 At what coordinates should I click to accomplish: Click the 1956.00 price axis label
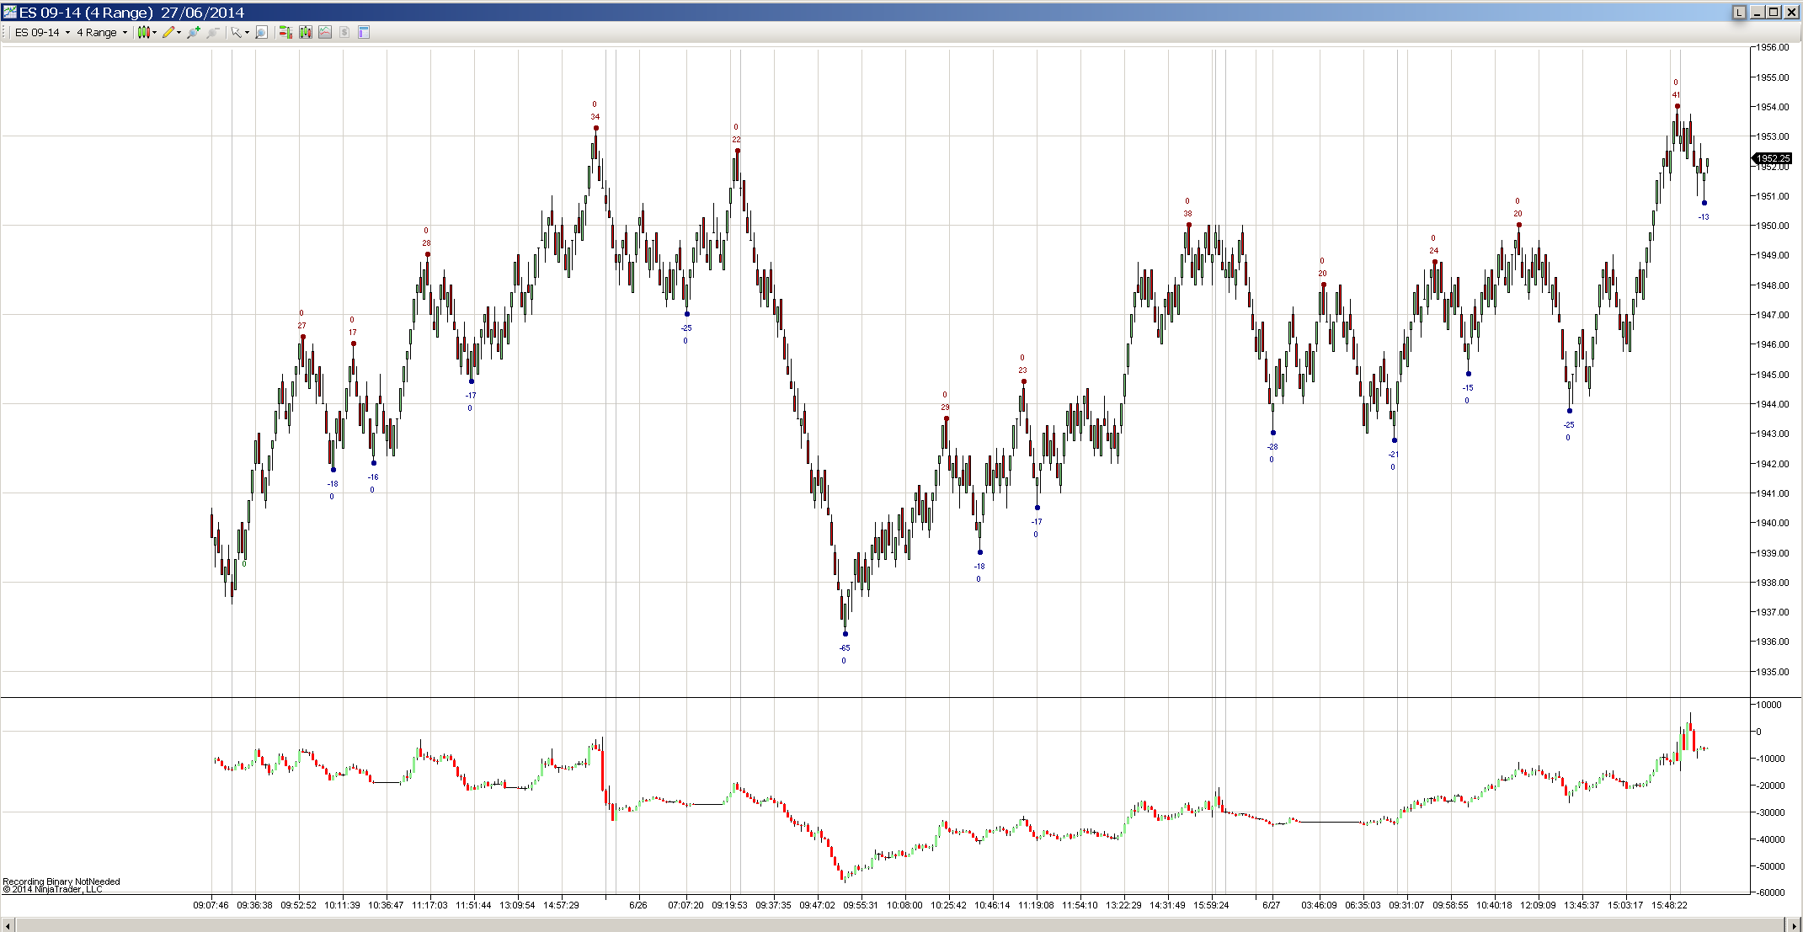click(1773, 47)
